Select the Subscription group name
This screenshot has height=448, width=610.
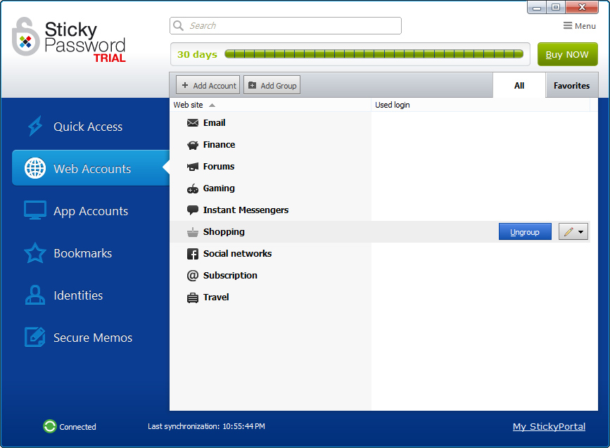click(230, 275)
